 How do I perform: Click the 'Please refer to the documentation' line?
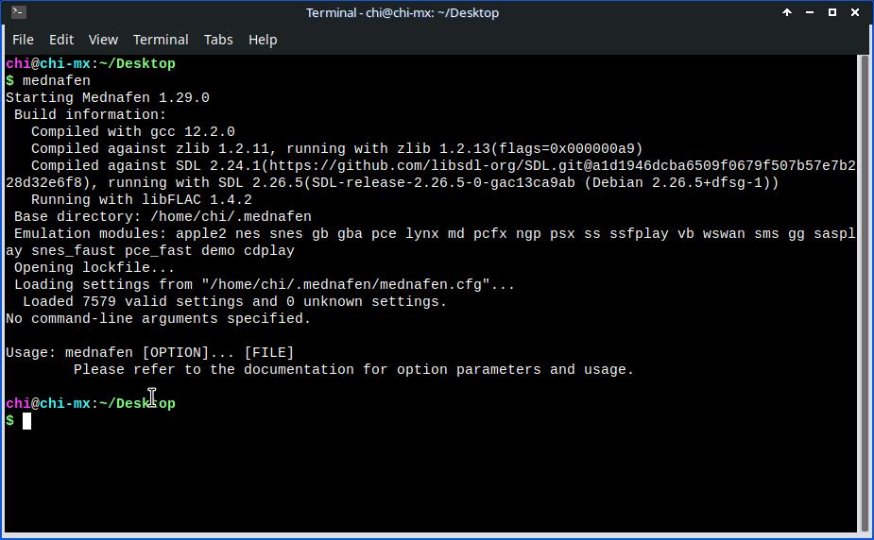[354, 370]
